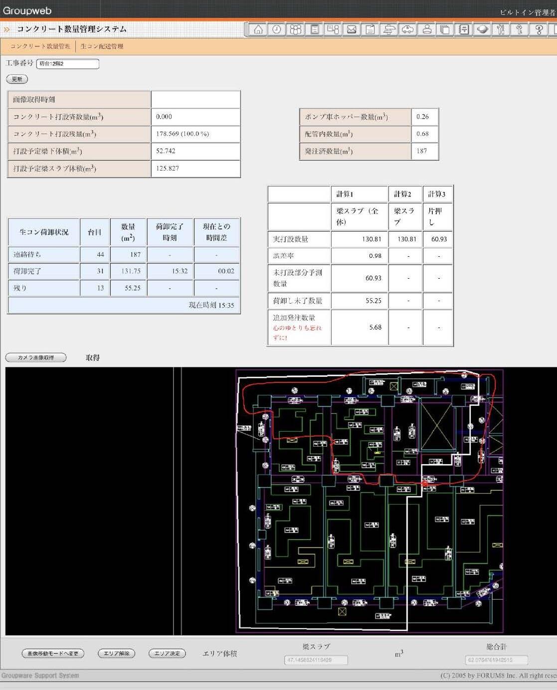Open the wrench tools icon
The height and width of the screenshot is (690, 557).
(x=501, y=29)
